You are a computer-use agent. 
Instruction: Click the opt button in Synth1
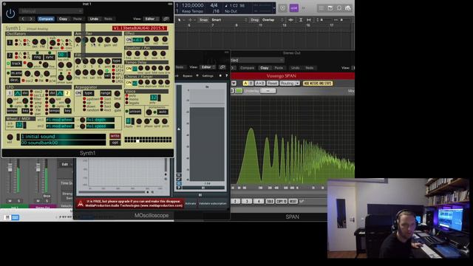tap(115, 143)
